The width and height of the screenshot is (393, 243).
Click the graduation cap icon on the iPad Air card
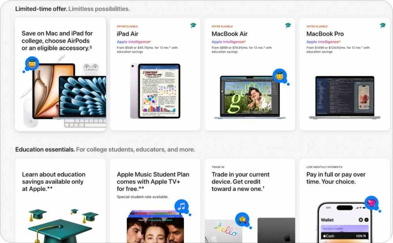193,25
